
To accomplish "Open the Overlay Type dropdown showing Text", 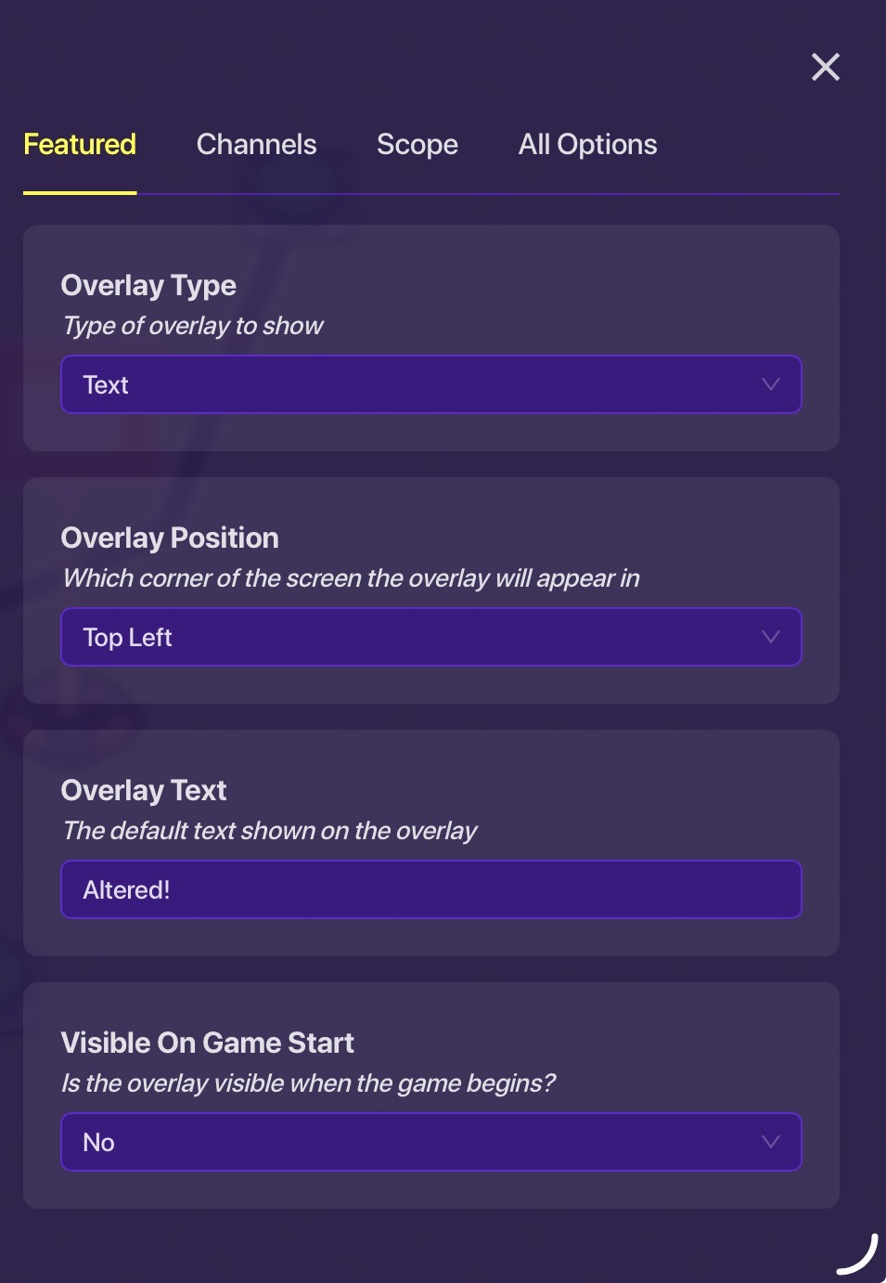I will (430, 384).
